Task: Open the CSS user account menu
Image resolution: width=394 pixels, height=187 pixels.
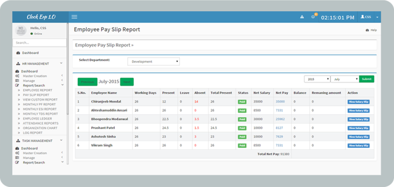Action: [x=366, y=17]
